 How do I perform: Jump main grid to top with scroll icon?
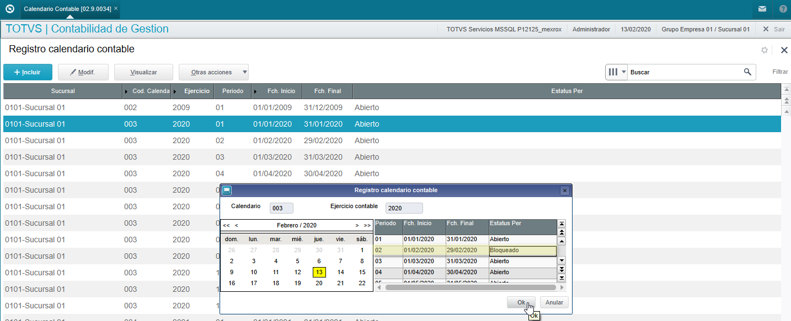point(786,89)
